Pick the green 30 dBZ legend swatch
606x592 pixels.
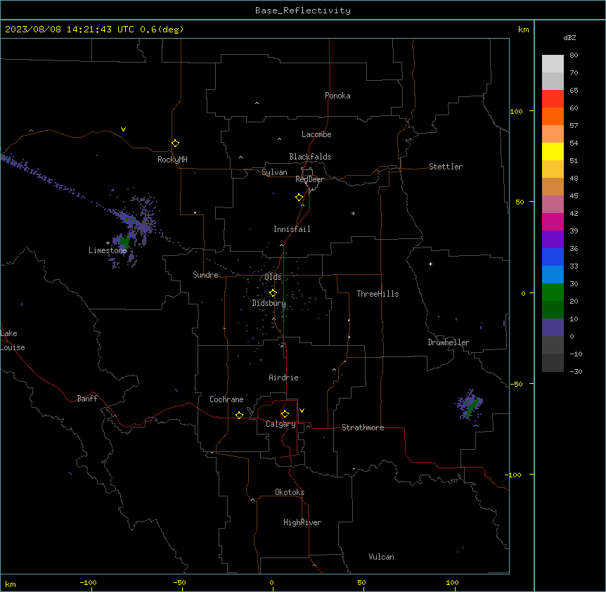(x=553, y=292)
